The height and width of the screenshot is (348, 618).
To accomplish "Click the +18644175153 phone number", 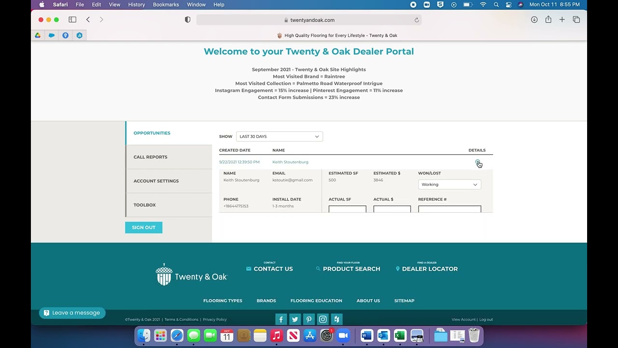I will click(236, 206).
